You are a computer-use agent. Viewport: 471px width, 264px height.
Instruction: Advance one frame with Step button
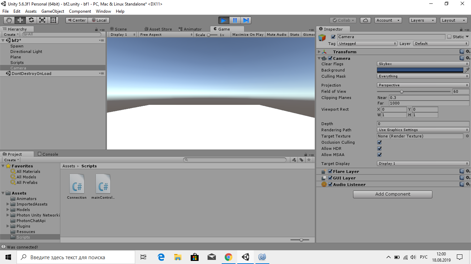[x=246, y=20]
